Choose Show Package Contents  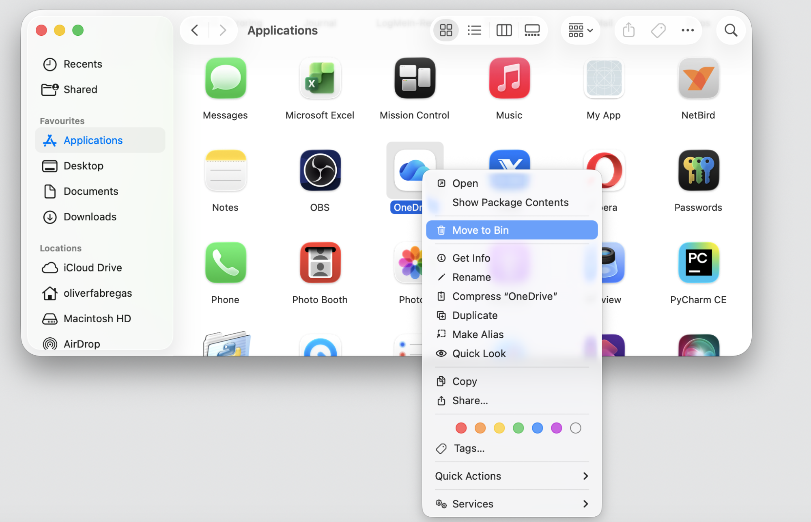click(x=512, y=203)
